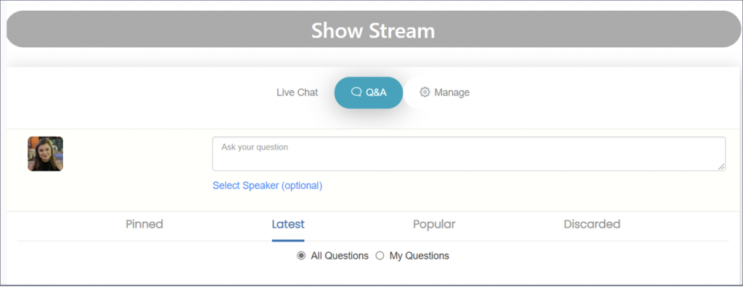Select the All Questions radio button
The height and width of the screenshot is (287, 743).
tap(301, 257)
